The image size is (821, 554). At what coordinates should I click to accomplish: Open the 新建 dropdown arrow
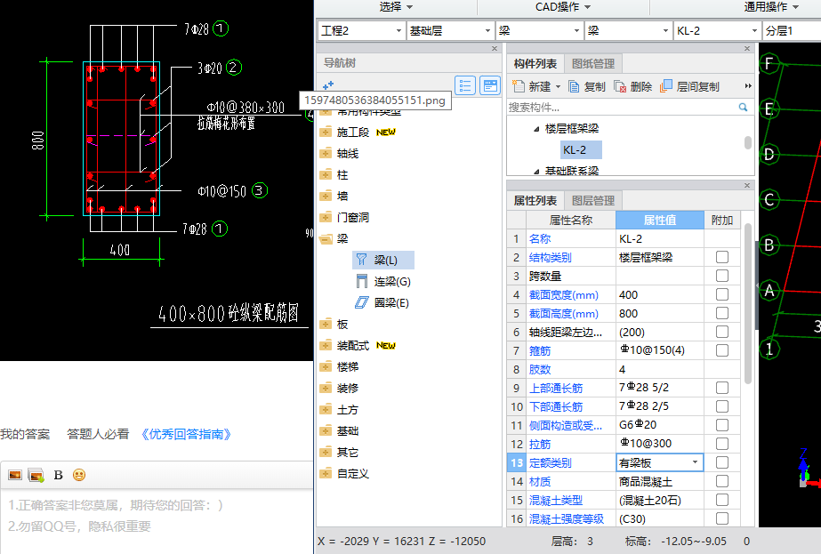(x=558, y=86)
